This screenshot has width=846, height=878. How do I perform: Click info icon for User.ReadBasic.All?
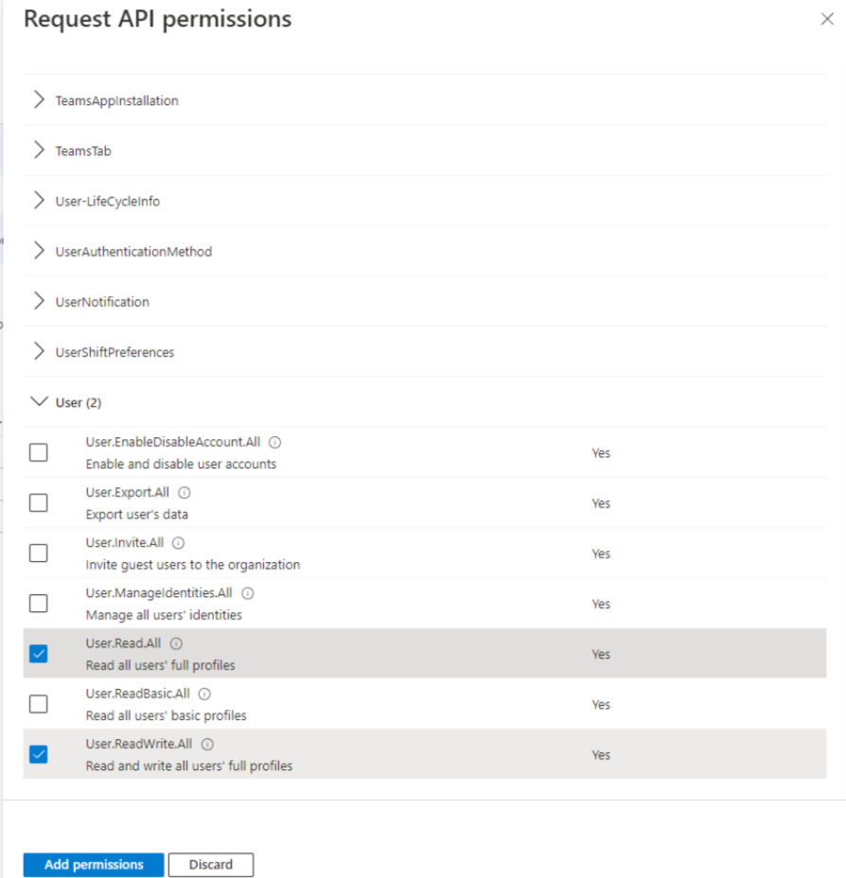coord(204,694)
